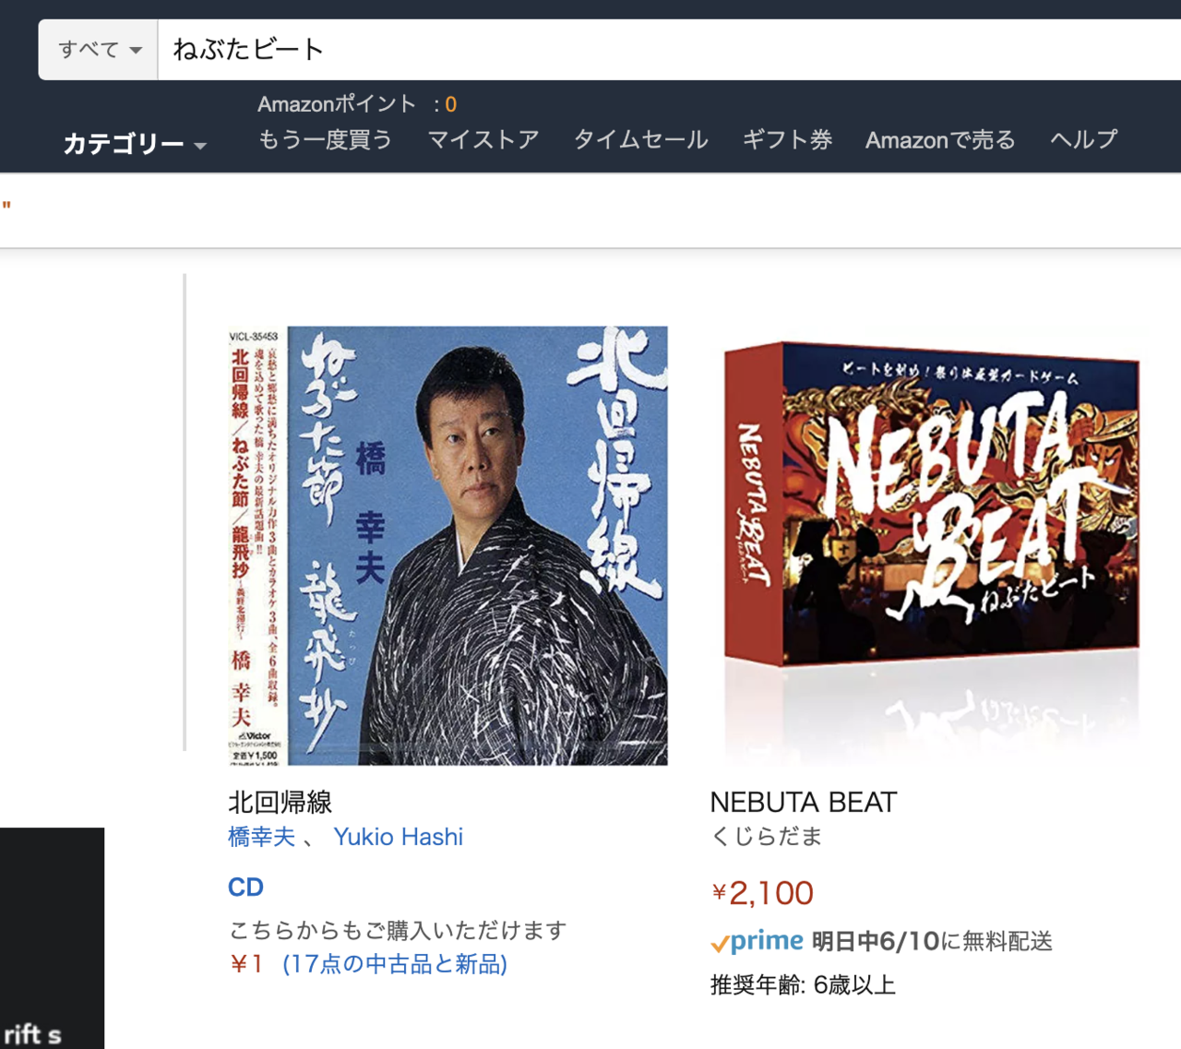This screenshot has height=1049, width=1181.
Task: Click the ¥2,100 price
Action: (x=762, y=892)
